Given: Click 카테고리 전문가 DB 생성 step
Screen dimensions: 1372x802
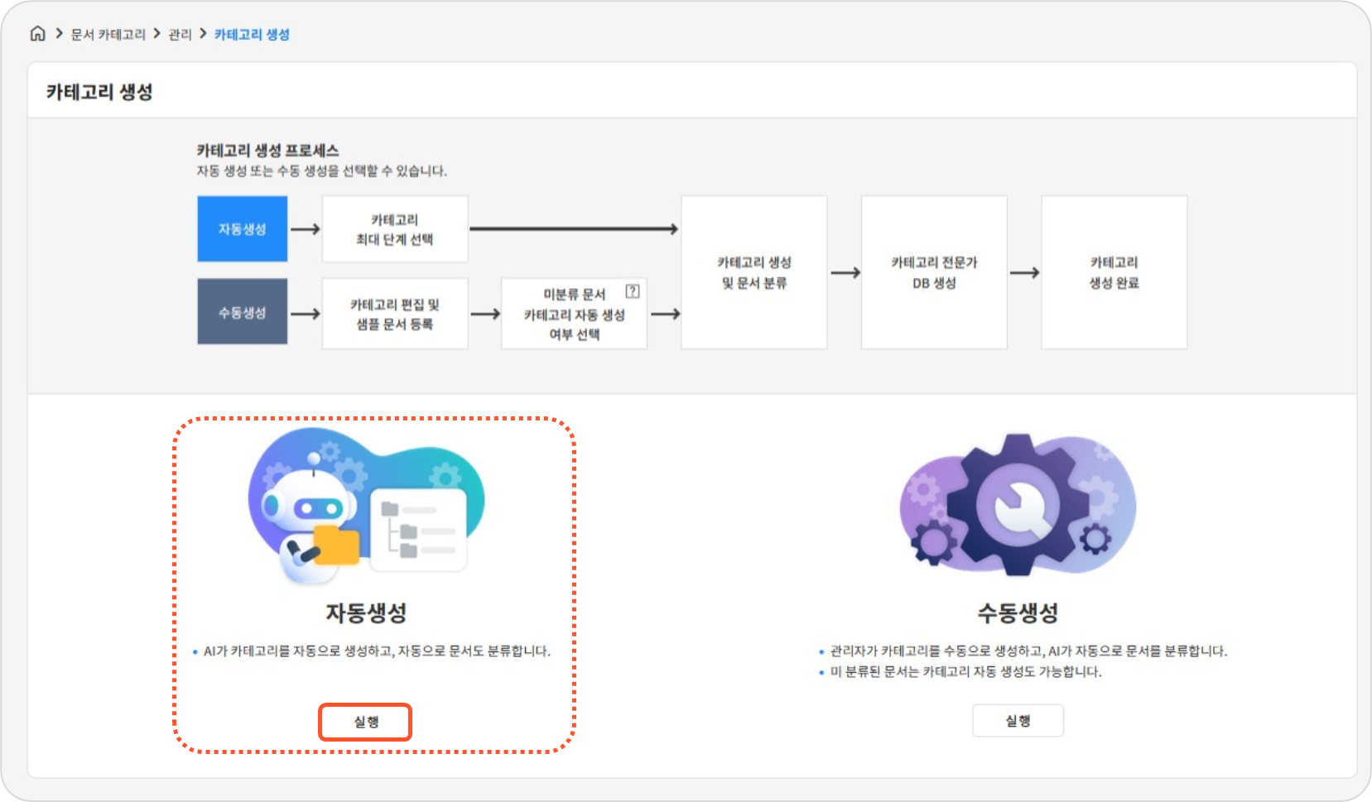Looking at the screenshot, I should click(934, 272).
